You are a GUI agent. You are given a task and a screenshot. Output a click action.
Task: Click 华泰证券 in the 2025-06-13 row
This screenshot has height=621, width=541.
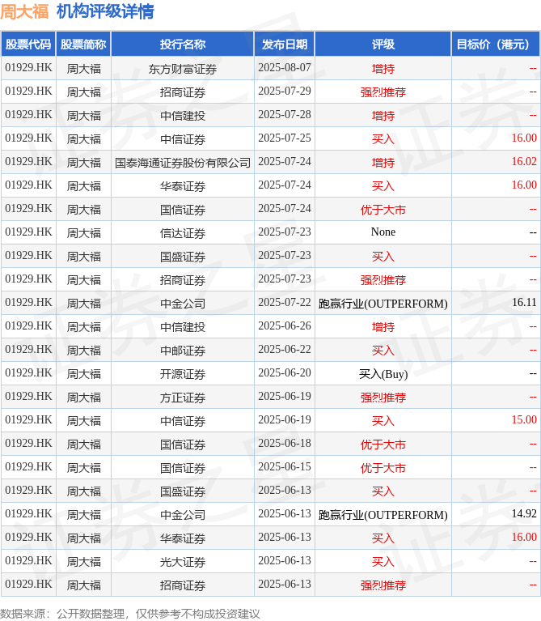click(x=183, y=538)
